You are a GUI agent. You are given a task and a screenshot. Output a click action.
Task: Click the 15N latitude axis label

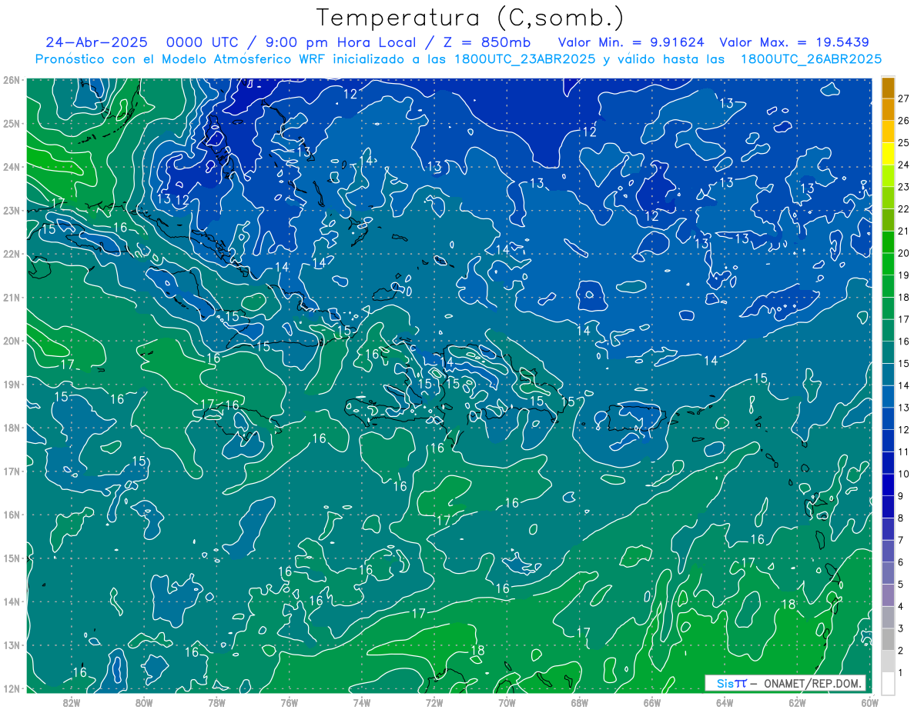click(x=11, y=558)
